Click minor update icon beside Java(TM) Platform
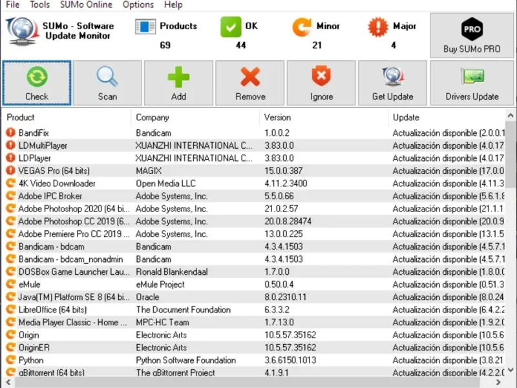 click(10, 297)
